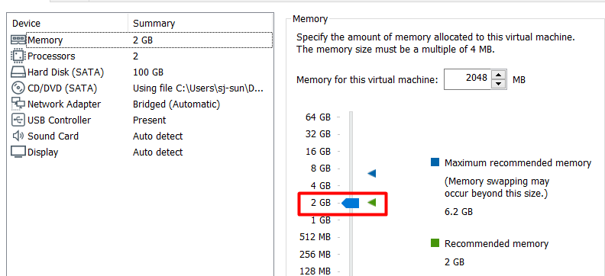Viewport: 605px width, 276px height.
Task: Click the Hard Disk (SATA) drive icon
Action: pos(18,72)
